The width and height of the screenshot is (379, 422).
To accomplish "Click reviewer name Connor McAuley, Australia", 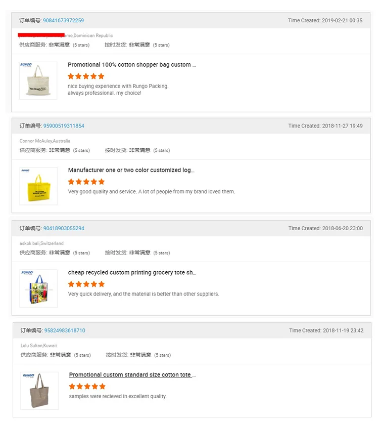I will [x=45, y=141].
